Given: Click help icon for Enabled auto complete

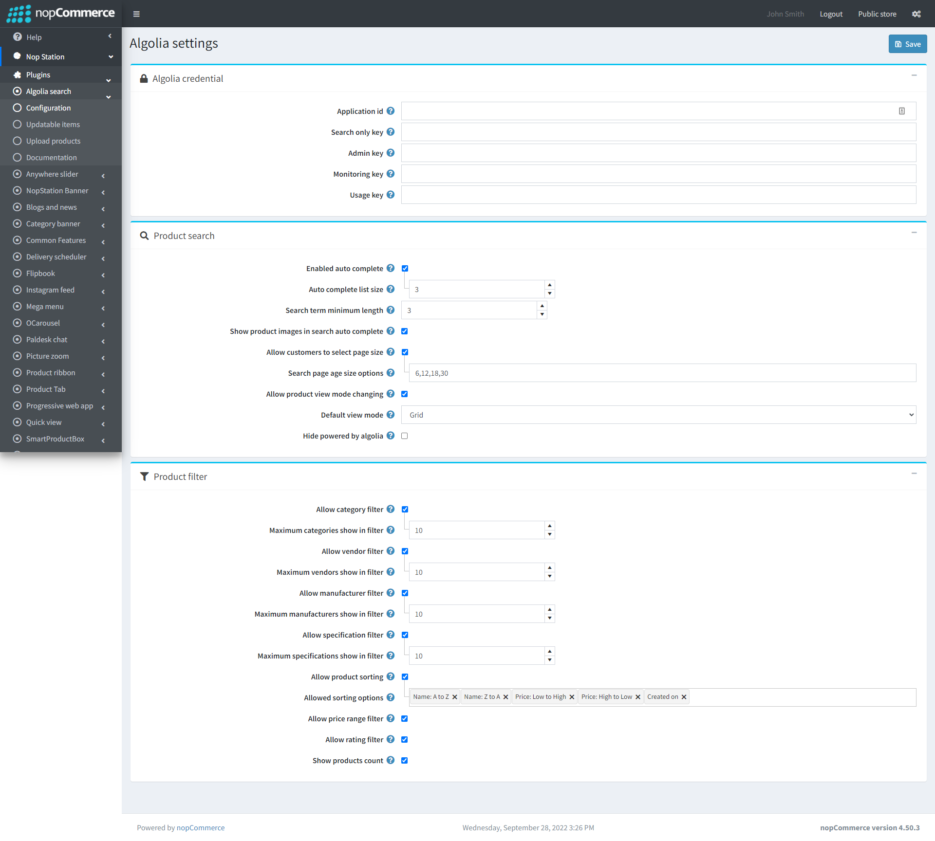Looking at the screenshot, I should tap(391, 268).
